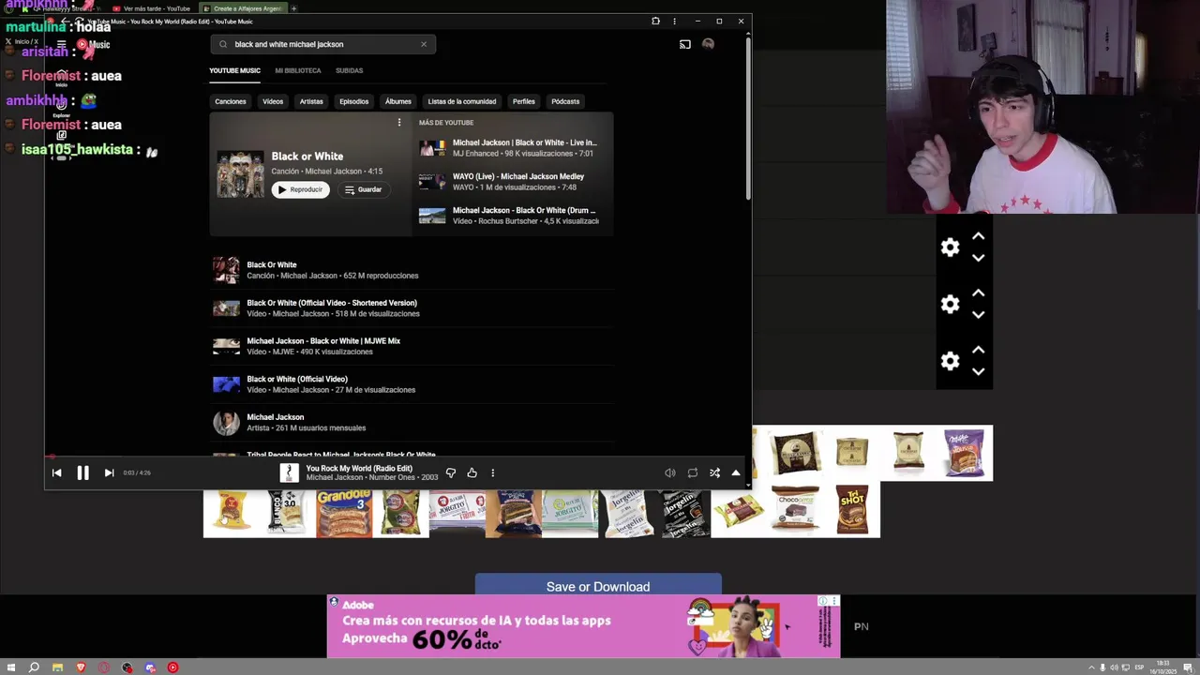Clear the search box with the X
Viewport: 1200px width, 675px height.
(x=424, y=44)
